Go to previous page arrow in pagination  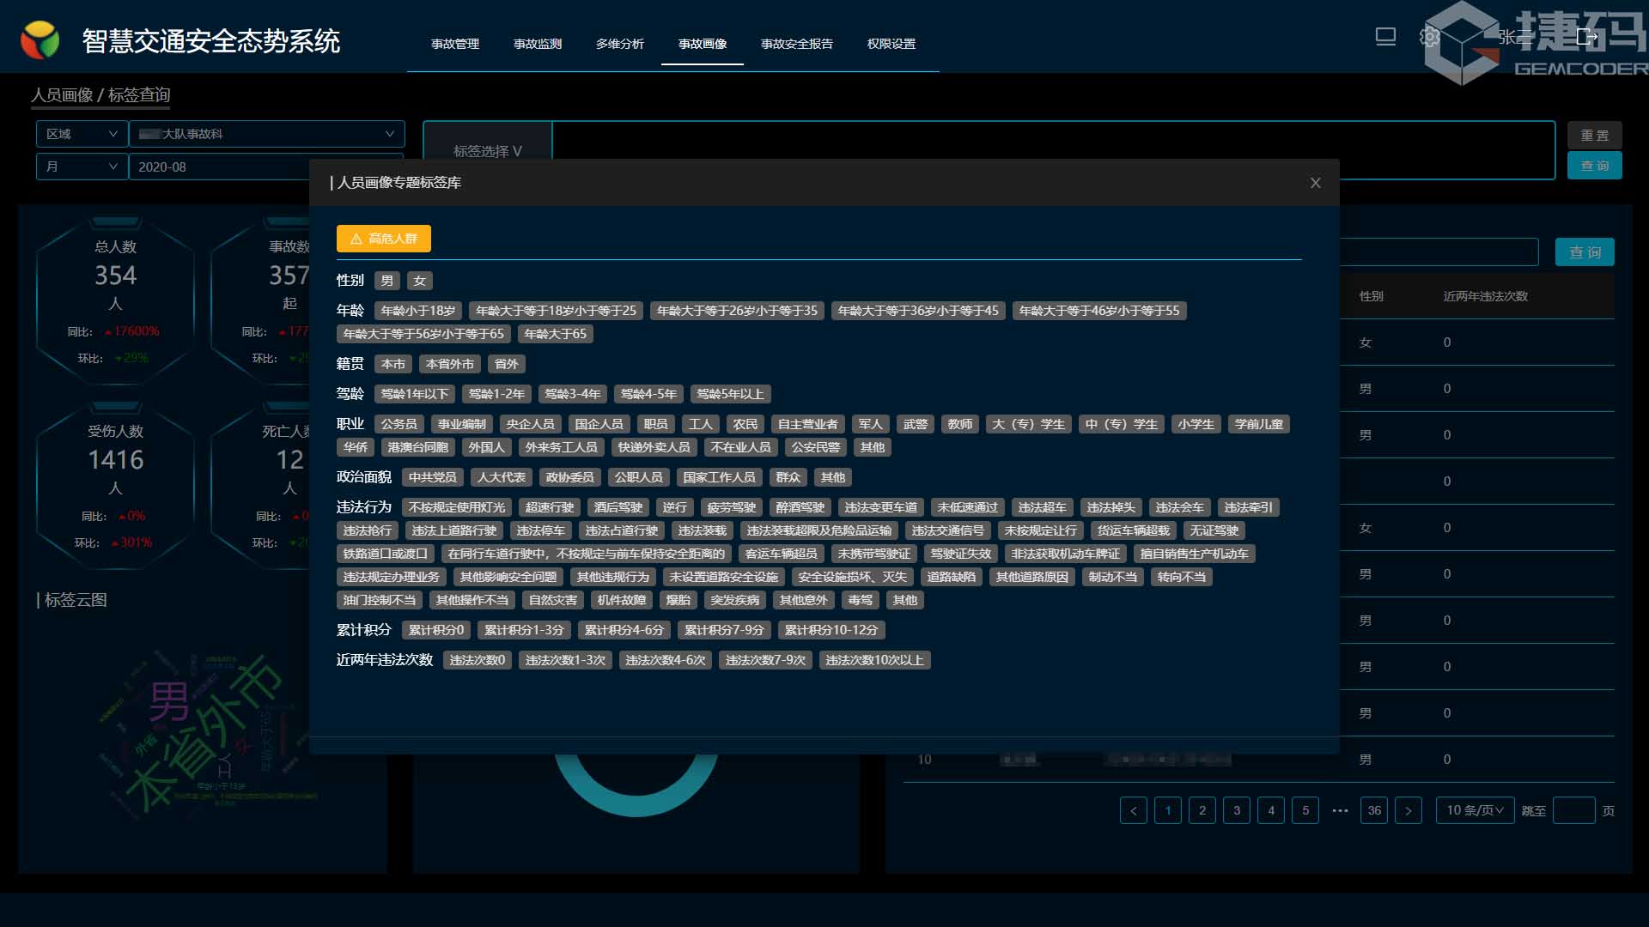[1133, 810]
